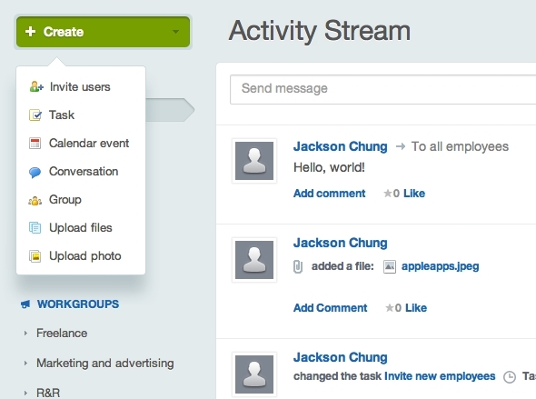Click the star icon on Hello world post
Screen dimensions: 536x399
pyautogui.click(x=387, y=194)
